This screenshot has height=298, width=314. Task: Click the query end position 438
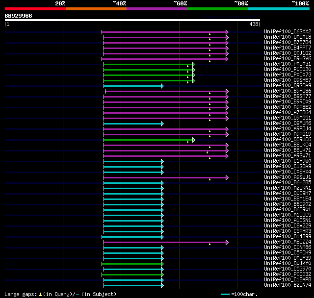(x=254, y=24)
